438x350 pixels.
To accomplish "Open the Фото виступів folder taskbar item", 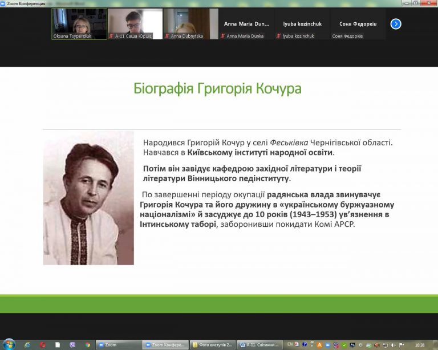I will coord(213,345).
